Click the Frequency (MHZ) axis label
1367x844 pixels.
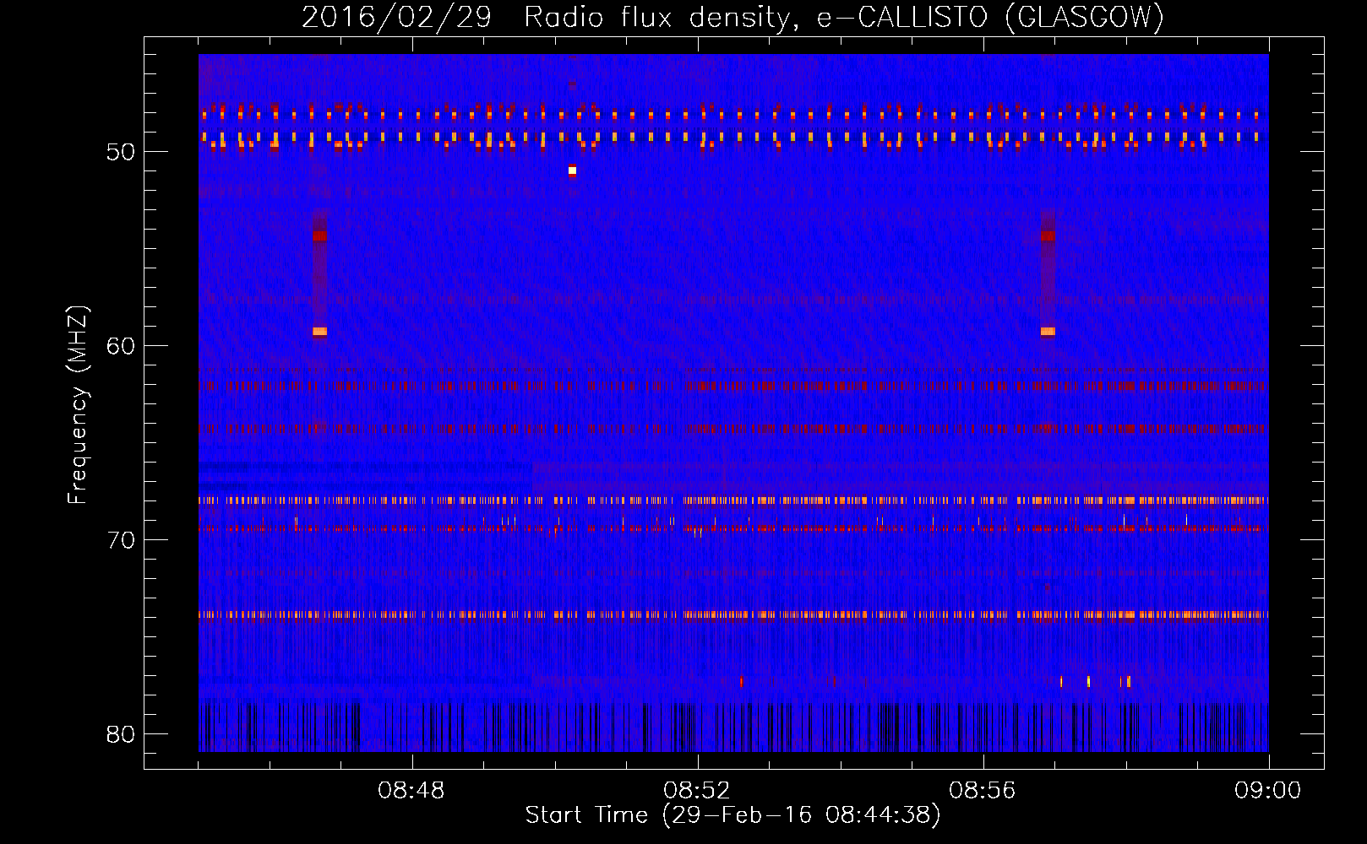pyautogui.click(x=78, y=406)
